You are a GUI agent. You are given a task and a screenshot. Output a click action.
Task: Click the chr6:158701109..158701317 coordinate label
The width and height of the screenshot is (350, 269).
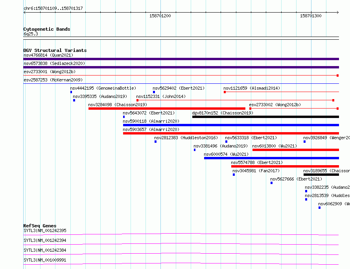pyautogui.click(x=53, y=9)
